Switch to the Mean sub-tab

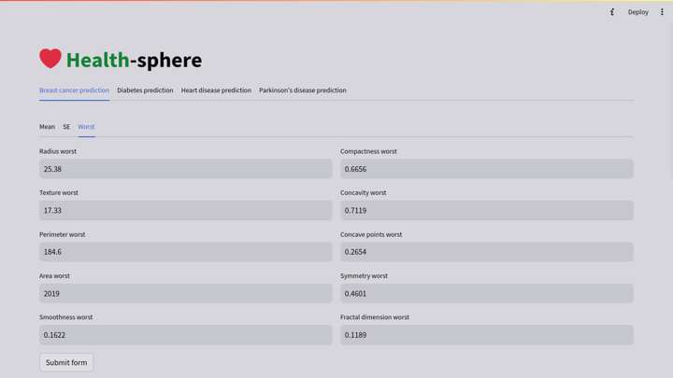point(47,127)
